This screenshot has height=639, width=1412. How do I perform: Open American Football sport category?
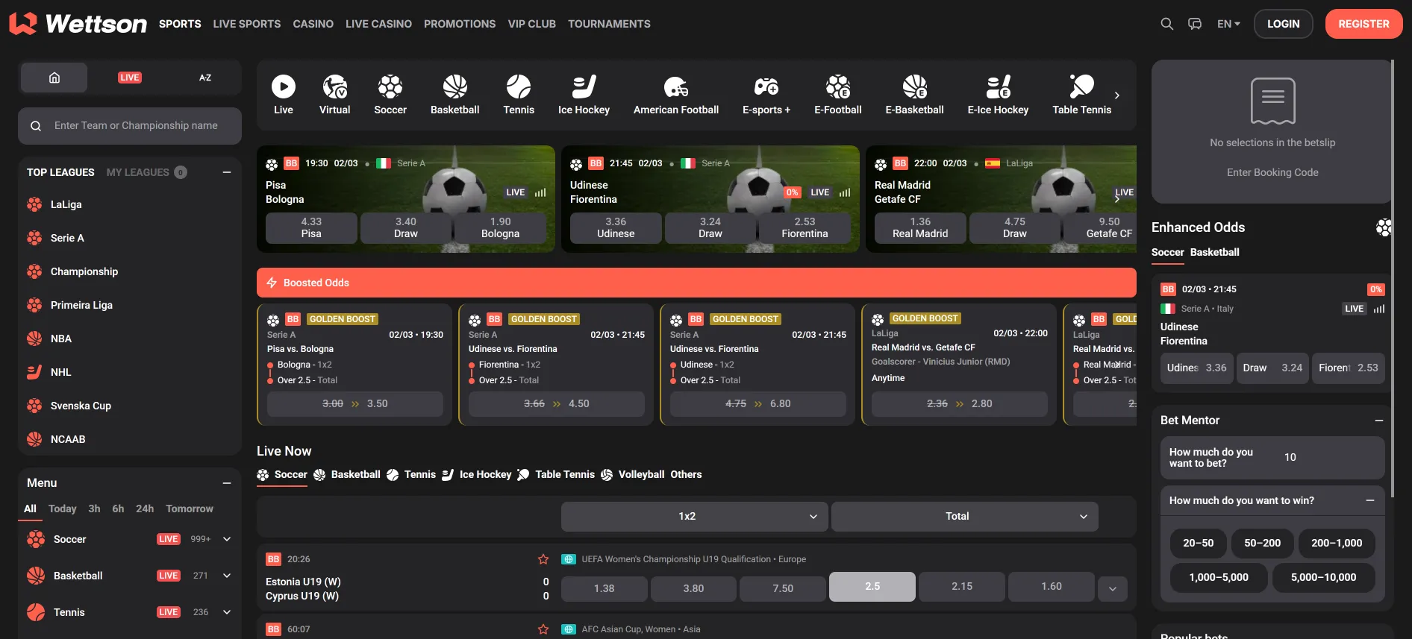(676, 95)
